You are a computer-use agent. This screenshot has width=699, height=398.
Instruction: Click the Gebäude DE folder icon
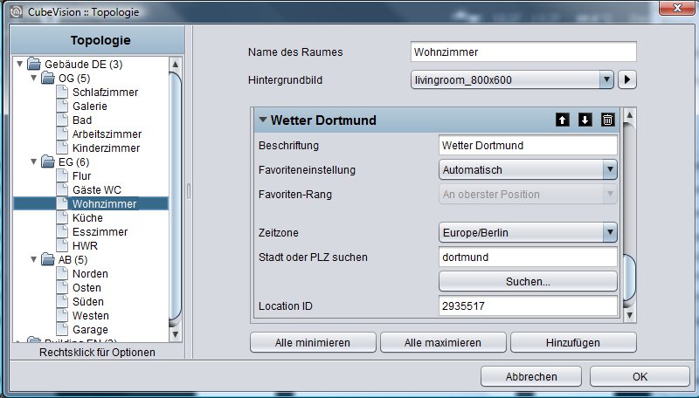tap(34, 64)
